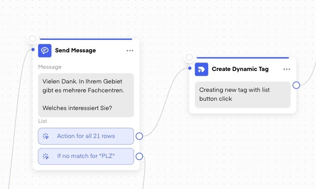Open the Send Message three-dot options menu

[x=130, y=51]
